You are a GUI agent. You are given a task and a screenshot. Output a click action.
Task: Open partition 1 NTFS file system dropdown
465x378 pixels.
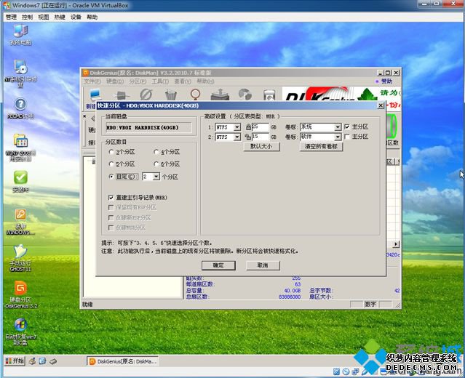237,127
